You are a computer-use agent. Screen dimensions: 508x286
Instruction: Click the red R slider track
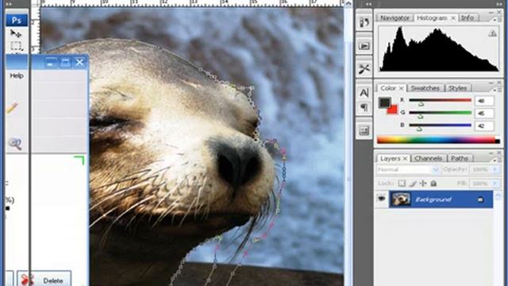tap(440, 100)
